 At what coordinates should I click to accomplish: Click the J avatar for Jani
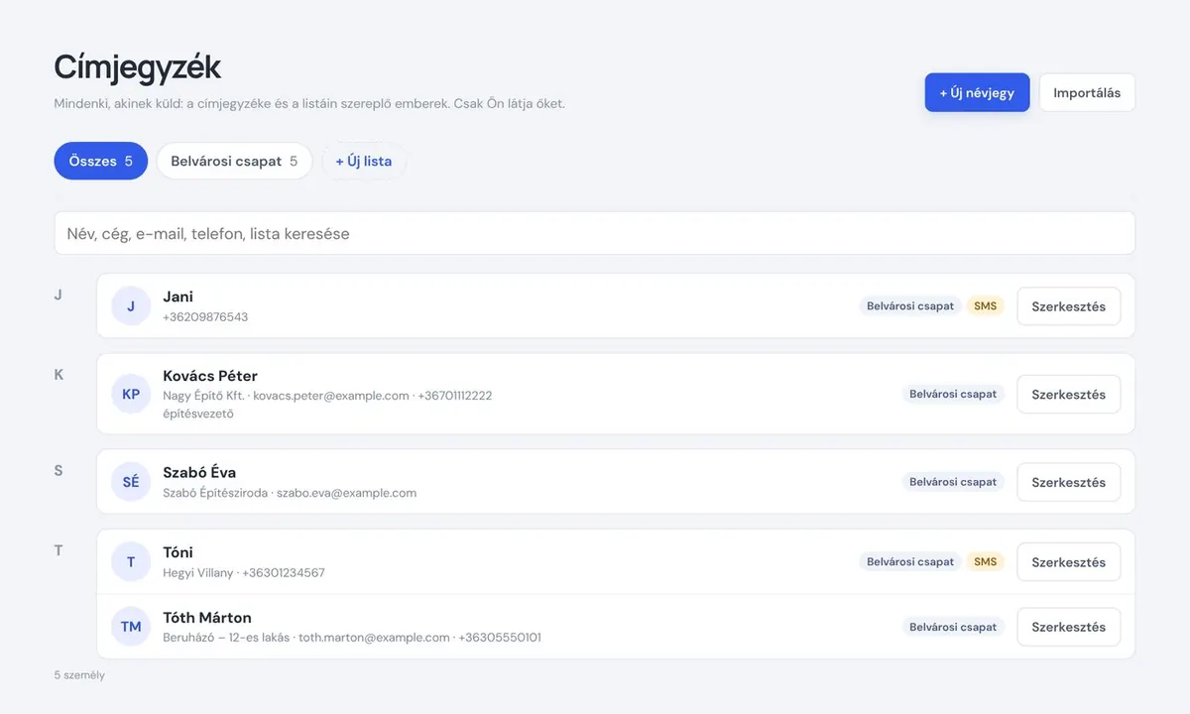[131, 305]
